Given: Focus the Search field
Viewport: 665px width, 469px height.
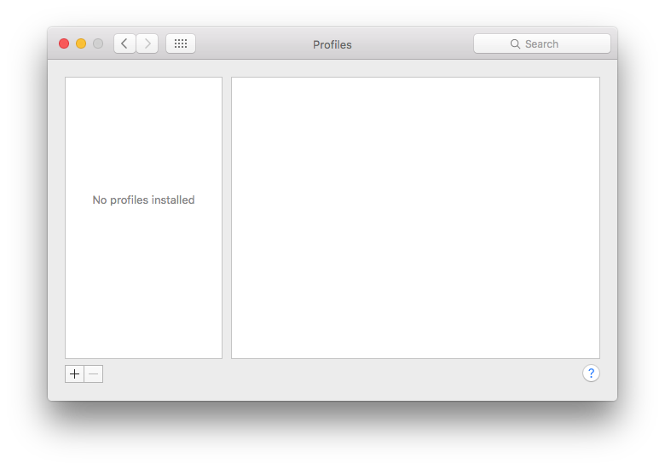Looking at the screenshot, I should (x=542, y=43).
